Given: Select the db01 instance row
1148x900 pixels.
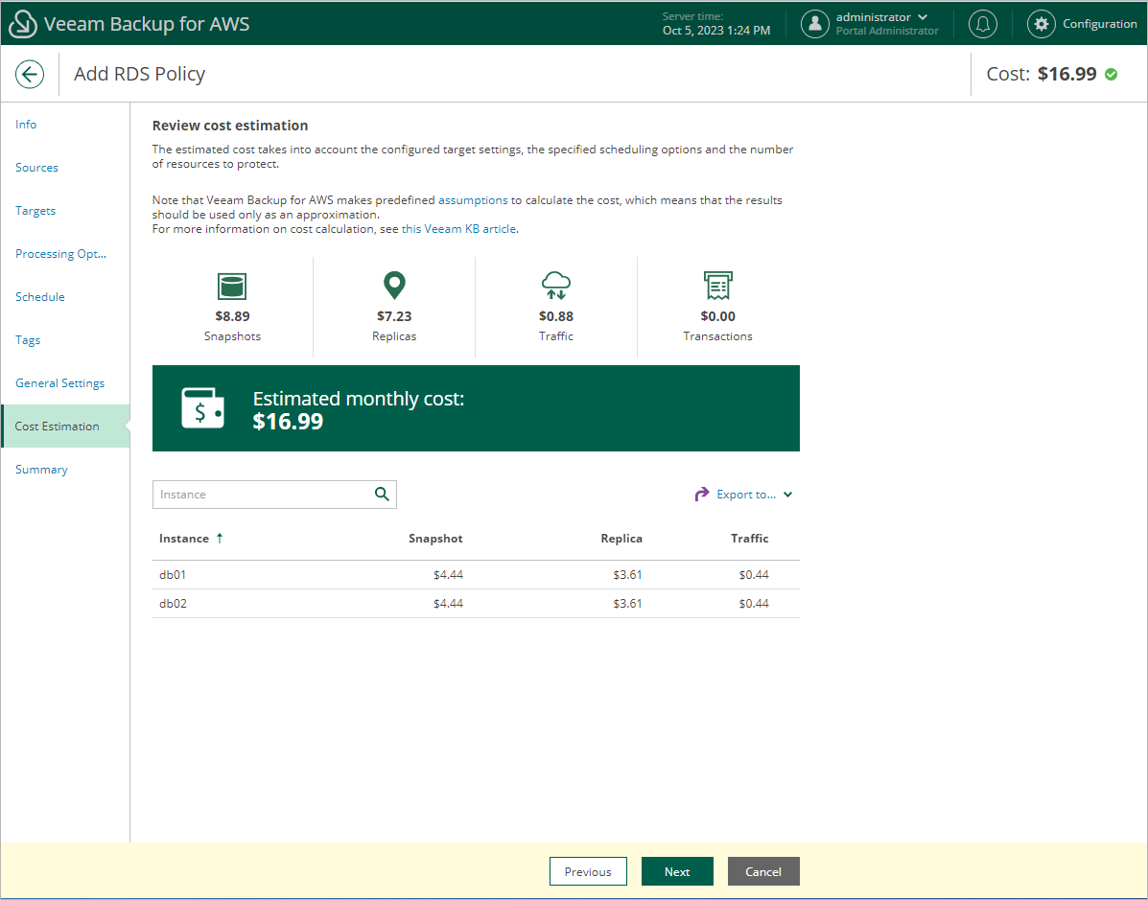Looking at the screenshot, I should click(476, 575).
